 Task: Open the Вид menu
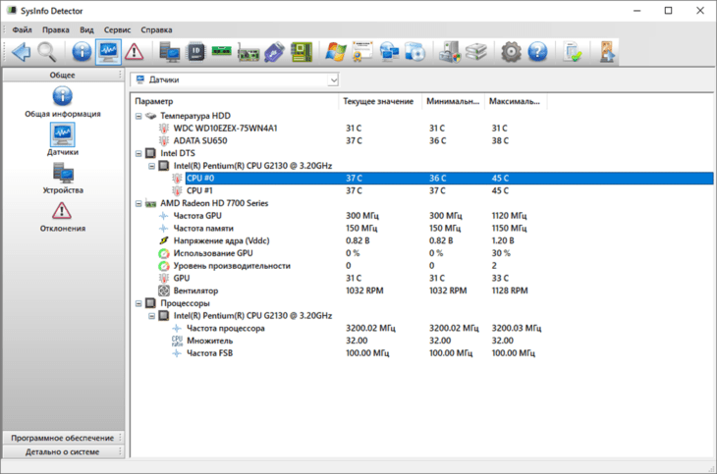pyautogui.click(x=86, y=30)
